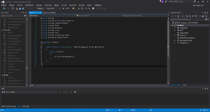Image resolution: width=210 pixels, height=112 pixels.
Task: Open the output source selection dropdown
Action: [36, 92]
